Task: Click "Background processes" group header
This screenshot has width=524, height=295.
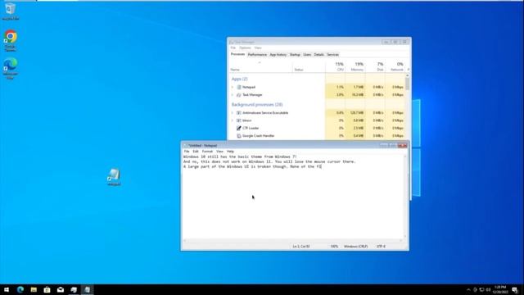Action: 257,105
